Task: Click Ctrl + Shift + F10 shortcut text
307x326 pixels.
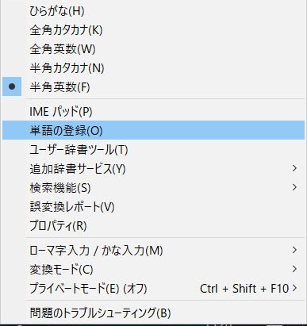Action: 244,289
